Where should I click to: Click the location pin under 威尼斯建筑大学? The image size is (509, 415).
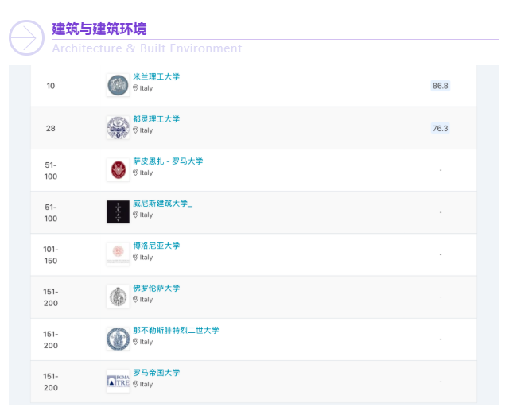click(x=136, y=215)
